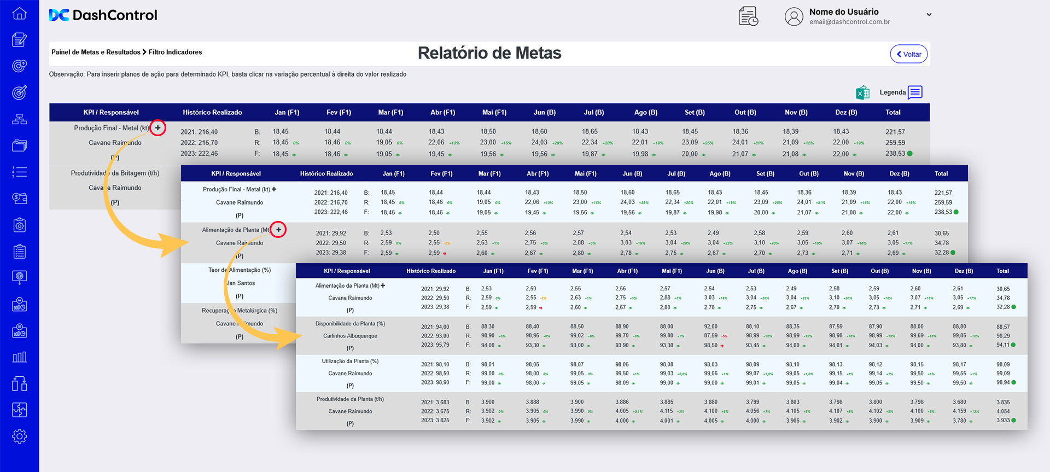Click the target with upward arrow sidebar icon
Image resolution: width=1050 pixels, height=472 pixels.
pos(19,66)
